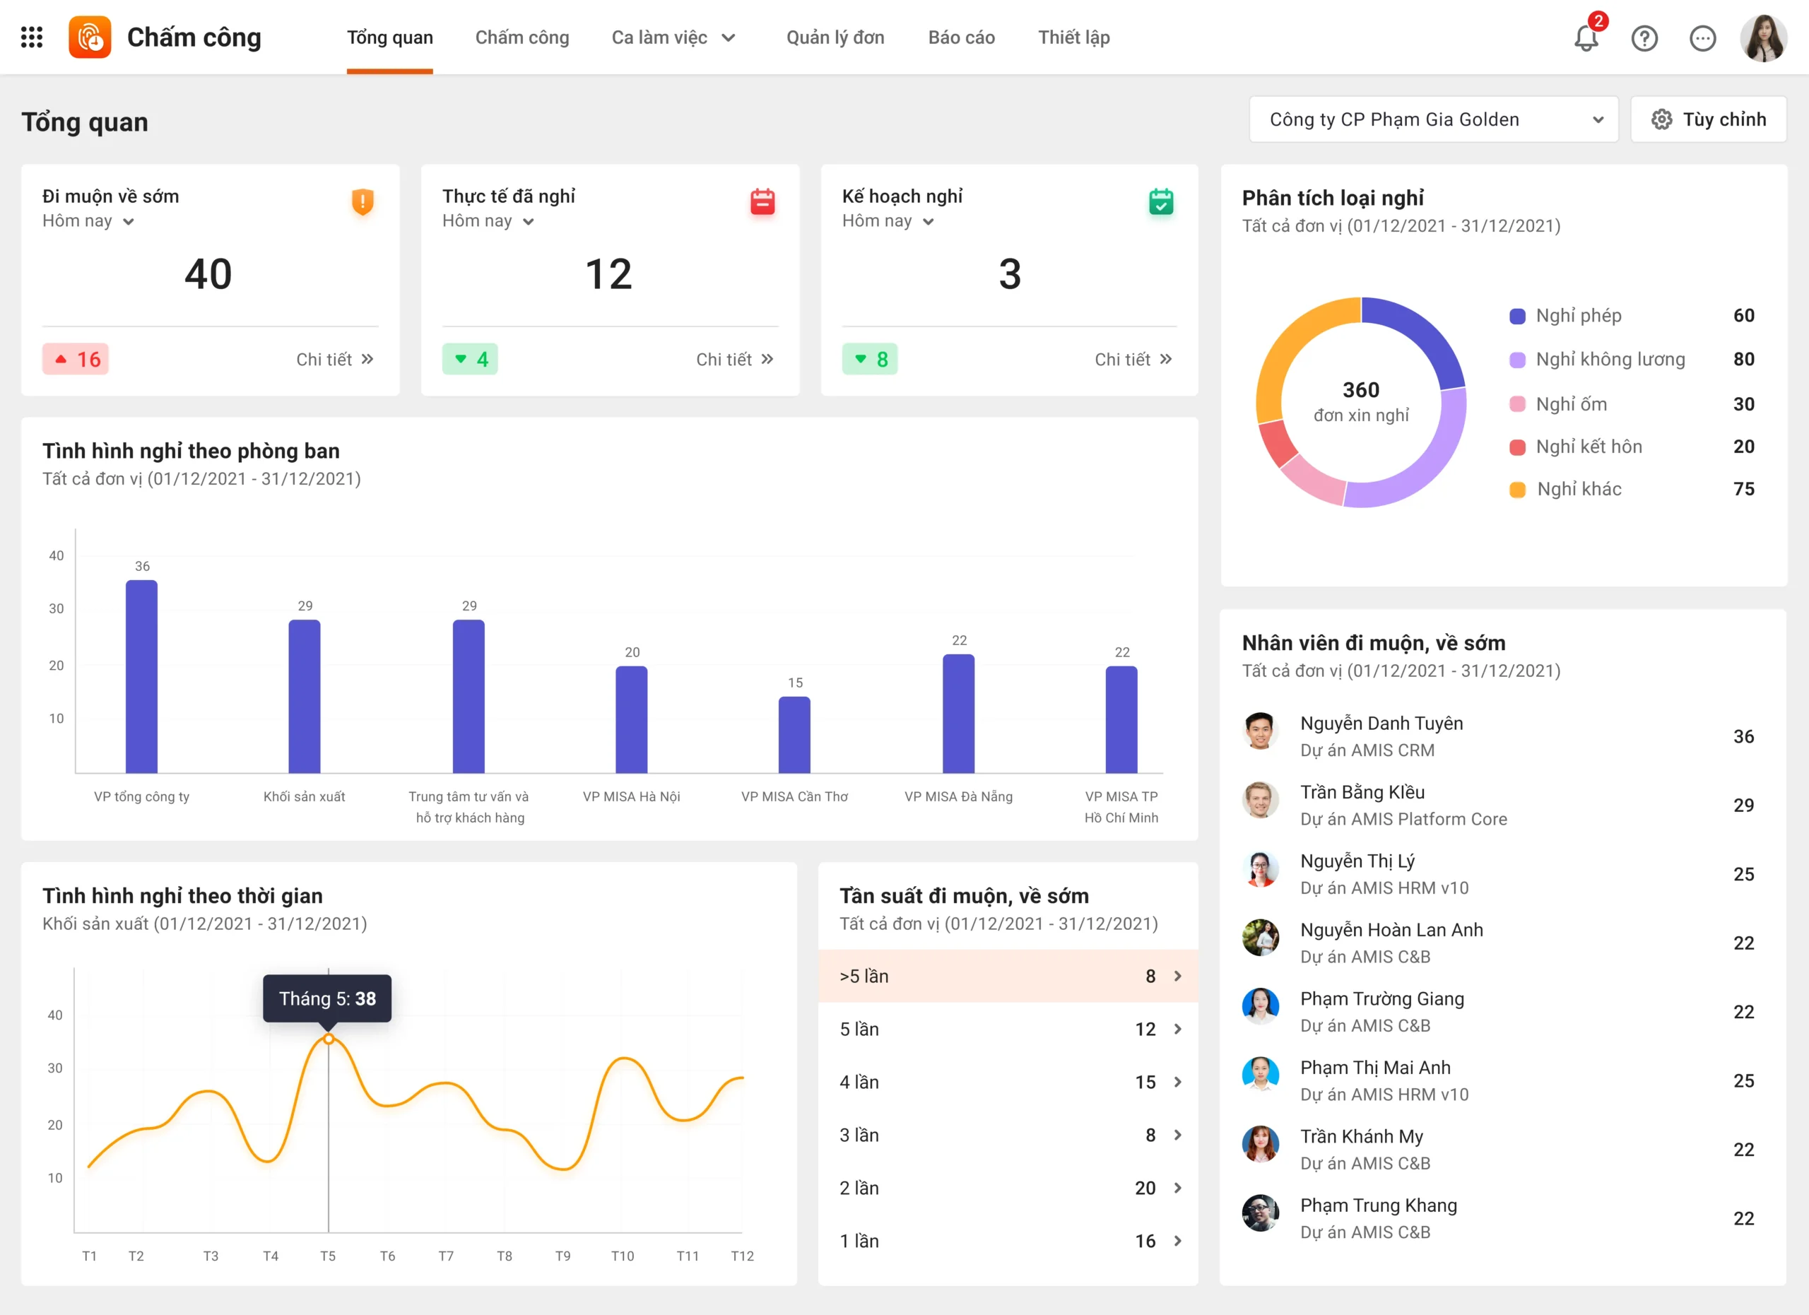Click the help question mark icon

point(1644,37)
